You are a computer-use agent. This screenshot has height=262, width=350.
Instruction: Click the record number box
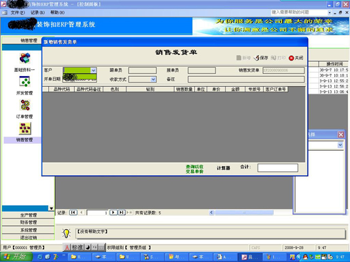[97, 212]
